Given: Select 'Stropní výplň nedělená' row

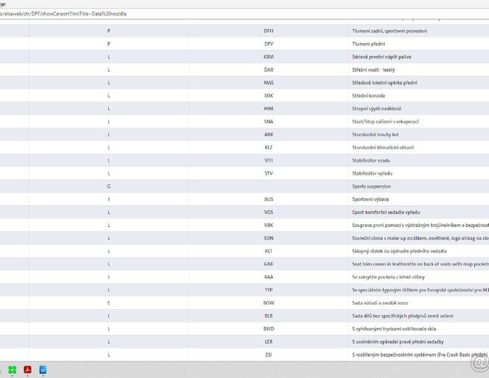Looking at the screenshot, I should (x=376, y=109).
